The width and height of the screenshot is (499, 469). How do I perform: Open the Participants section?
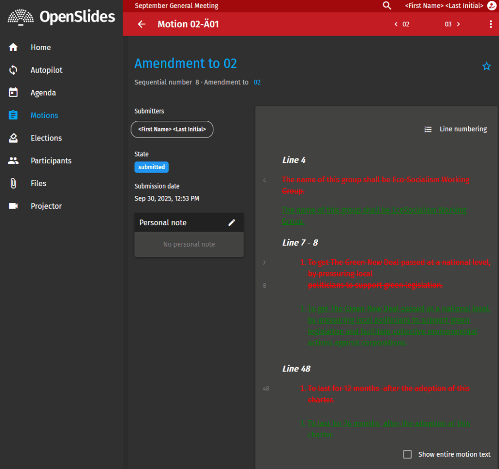(x=51, y=161)
